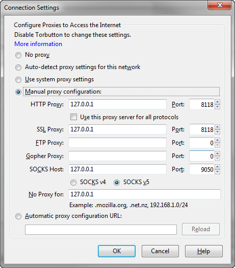Close the Connection Settings dialog
Viewport: 235px width, 268px height.
[x=220, y=5]
